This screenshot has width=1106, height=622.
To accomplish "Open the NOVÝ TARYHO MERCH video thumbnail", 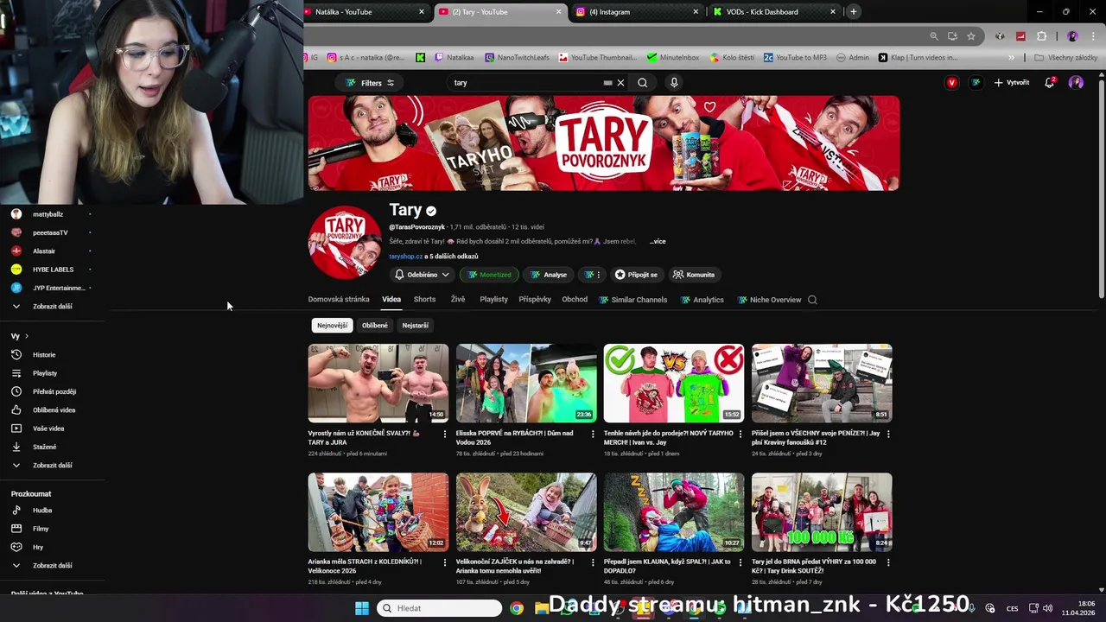I will click(674, 384).
